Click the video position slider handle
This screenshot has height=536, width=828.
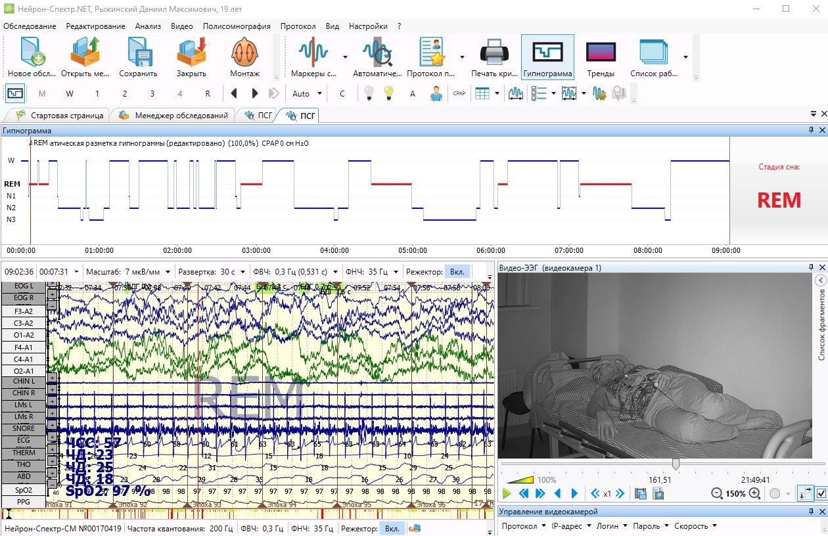pyautogui.click(x=675, y=464)
